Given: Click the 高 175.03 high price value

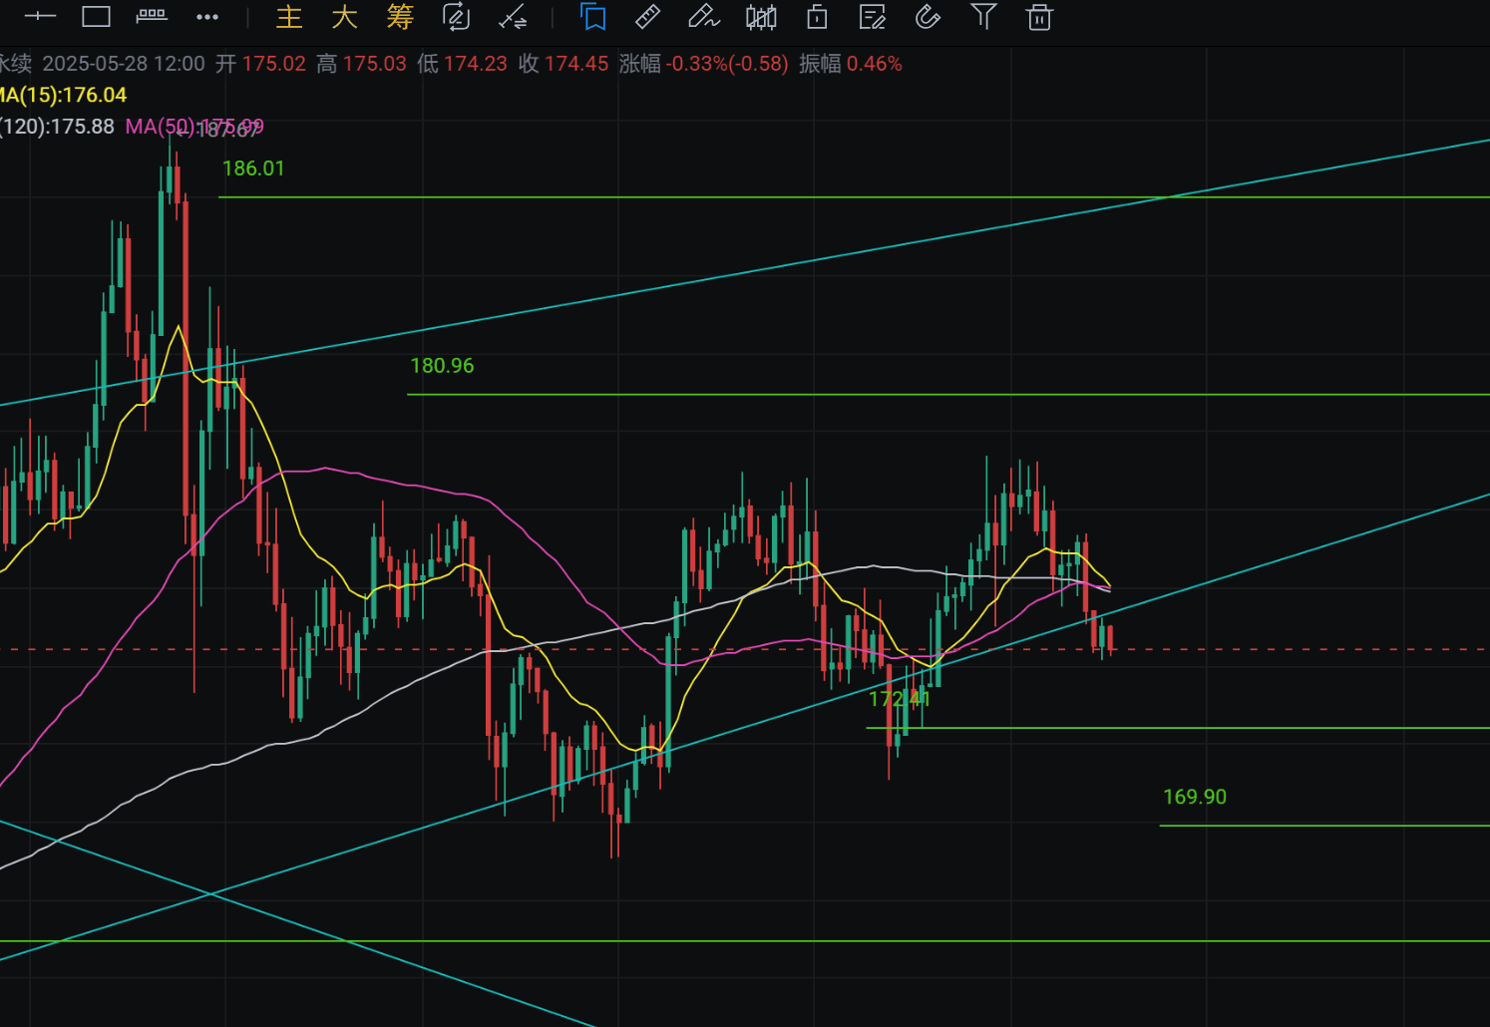Looking at the screenshot, I should click(361, 64).
